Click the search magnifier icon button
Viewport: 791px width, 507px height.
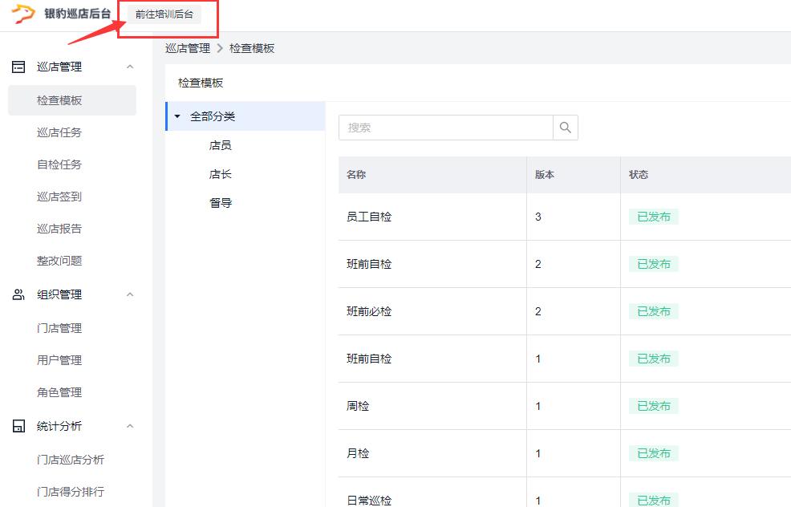[566, 128]
